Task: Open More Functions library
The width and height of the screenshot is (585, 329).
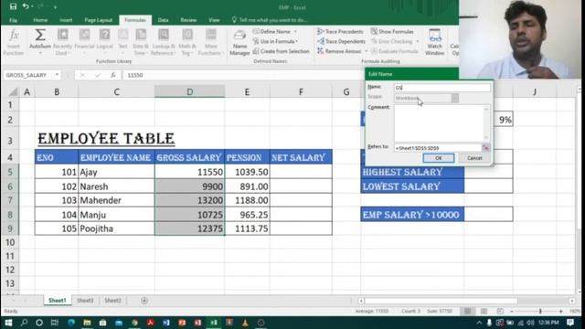Action: pos(211,42)
